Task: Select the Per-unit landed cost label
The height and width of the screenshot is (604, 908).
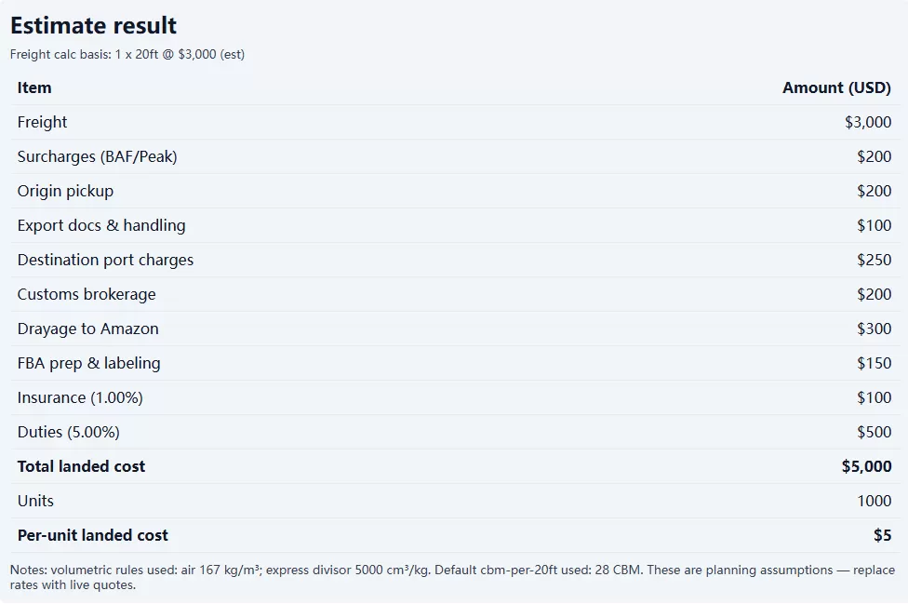Action: [93, 536]
